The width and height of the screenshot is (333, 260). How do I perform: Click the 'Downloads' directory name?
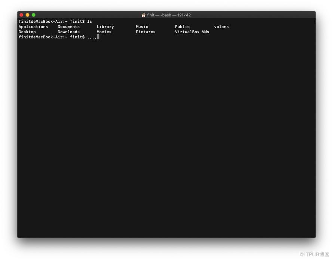tap(68, 32)
